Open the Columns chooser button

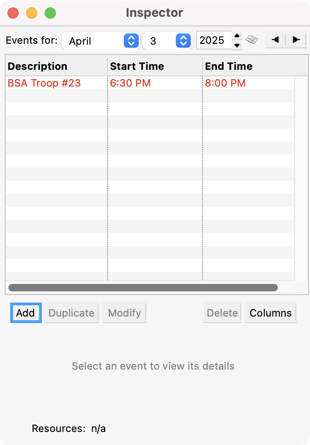pos(270,313)
